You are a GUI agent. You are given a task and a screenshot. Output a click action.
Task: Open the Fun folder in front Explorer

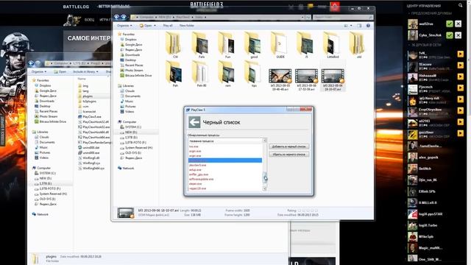227,46
